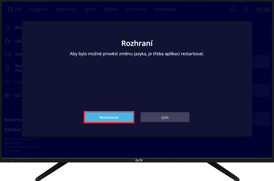Click Odhlásit in the left sidebar
This screenshot has height=181, width=274.
[x=12, y=130]
